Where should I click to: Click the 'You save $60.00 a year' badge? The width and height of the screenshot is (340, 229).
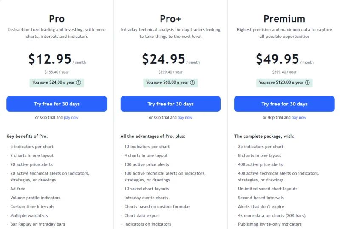[167, 82]
